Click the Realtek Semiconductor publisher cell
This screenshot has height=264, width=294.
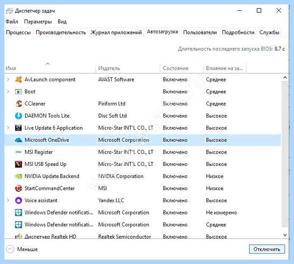(124, 237)
